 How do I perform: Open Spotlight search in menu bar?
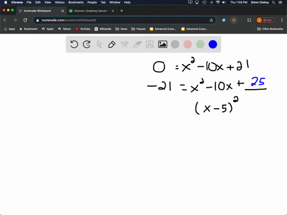[x=274, y=2]
